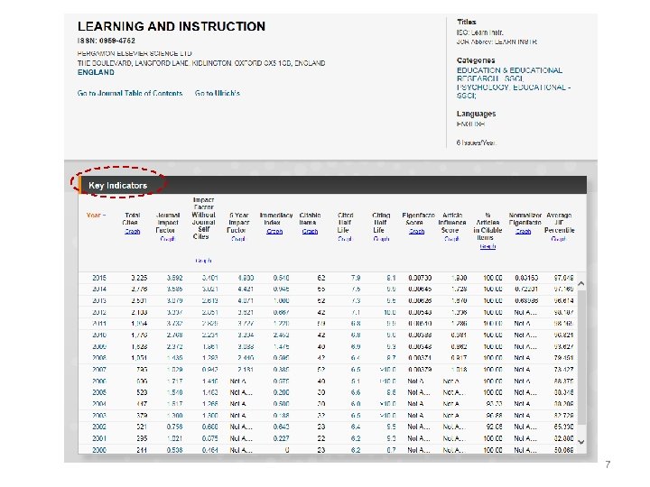Select the 2015 year row cell
Screen dimensions: 650x487
[x=99, y=278]
